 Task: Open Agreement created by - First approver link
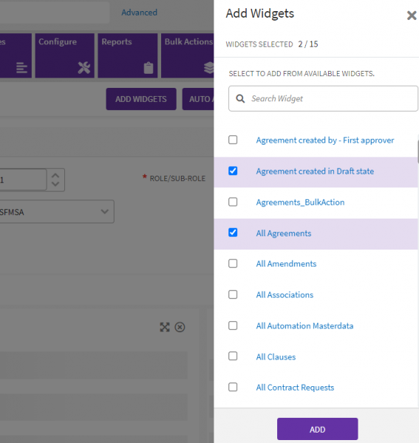pyautogui.click(x=325, y=140)
